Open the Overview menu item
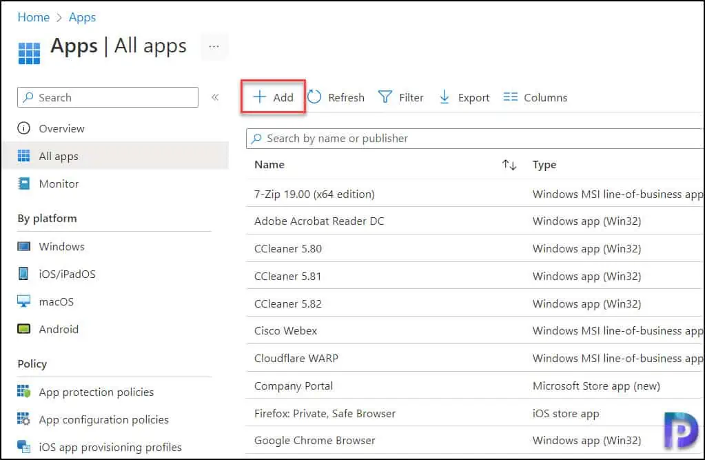The image size is (705, 460). coord(61,129)
